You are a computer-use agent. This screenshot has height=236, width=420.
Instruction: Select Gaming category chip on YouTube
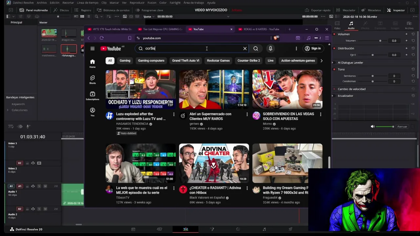point(125,61)
